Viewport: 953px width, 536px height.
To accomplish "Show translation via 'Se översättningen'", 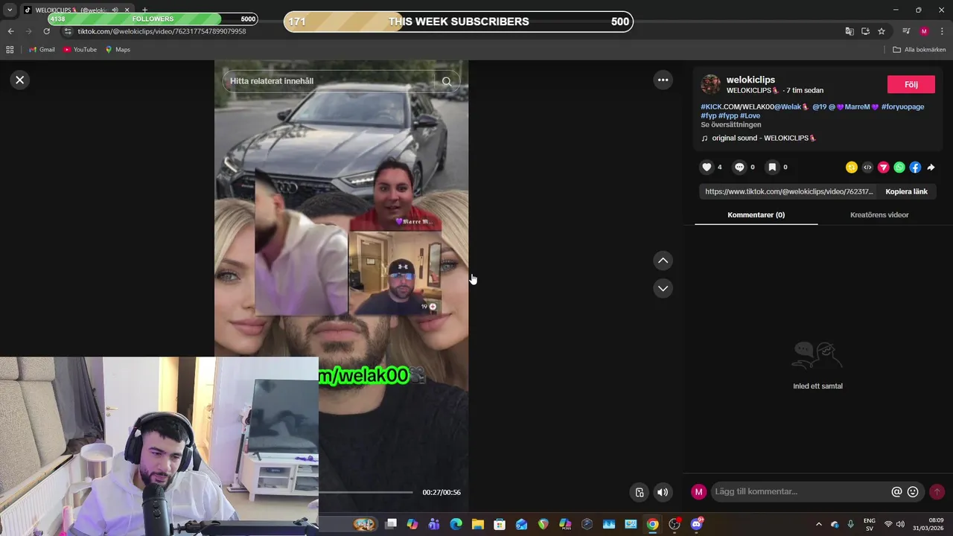I will click(730, 124).
